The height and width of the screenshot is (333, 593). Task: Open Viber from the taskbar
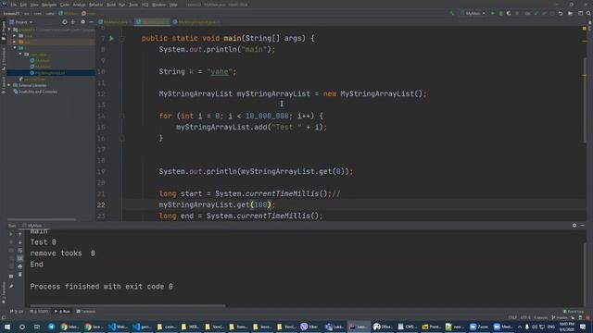click(309, 327)
